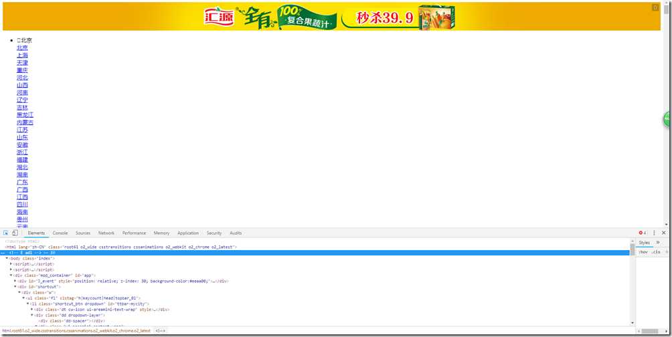The height and width of the screenshot is (337, 672).
Task: Click the 广西 city link
Action: [22, 190]
